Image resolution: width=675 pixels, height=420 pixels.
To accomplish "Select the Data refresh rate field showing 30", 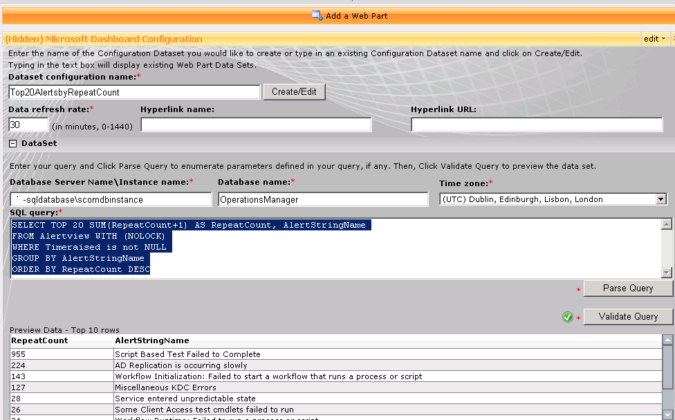I will [x=26, y=123].
